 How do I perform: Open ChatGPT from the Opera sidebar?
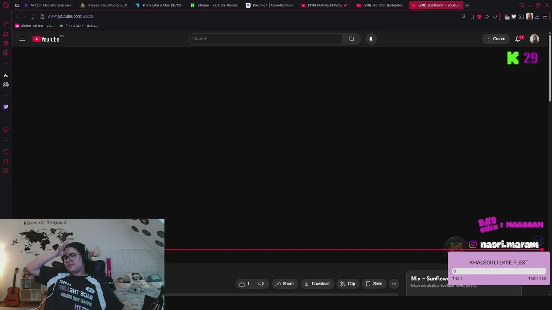(x=6, y=84)
